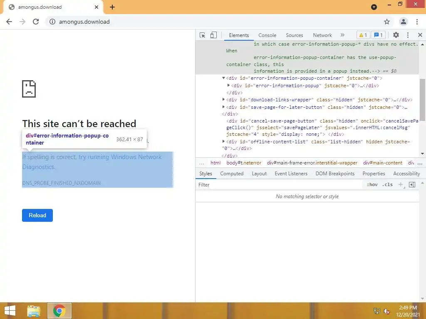
Task: Select the Layout pane tab
Action: coord(259,174)
